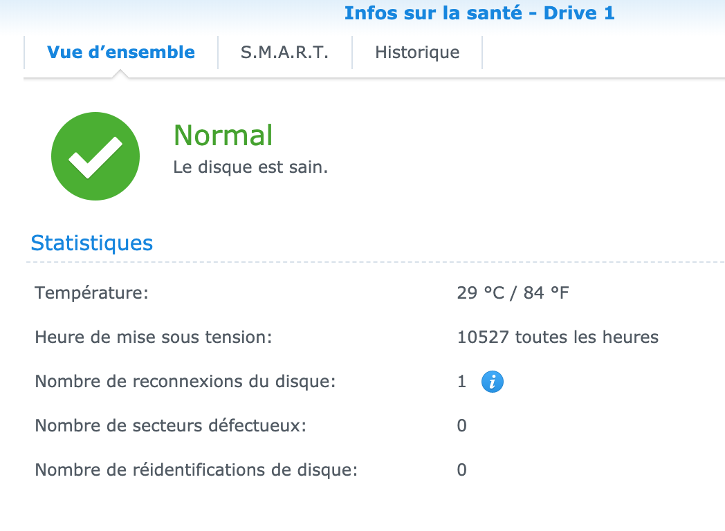Switch to the Historique tab
This screenshot has height=531, width=725.
[x=417, y=53]
